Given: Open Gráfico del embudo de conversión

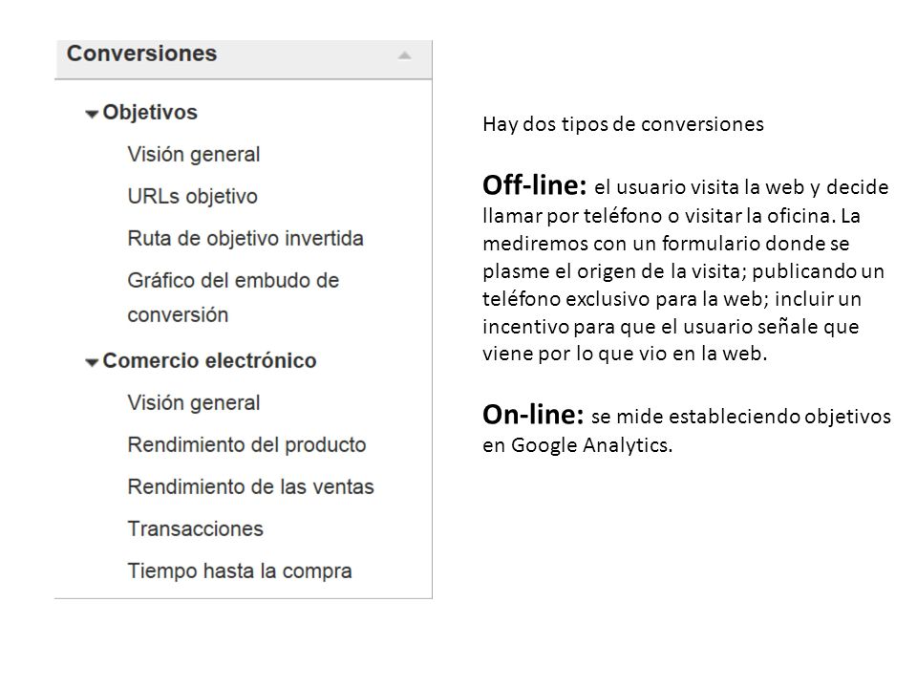Looking at the screenshot, I should 233,298.
